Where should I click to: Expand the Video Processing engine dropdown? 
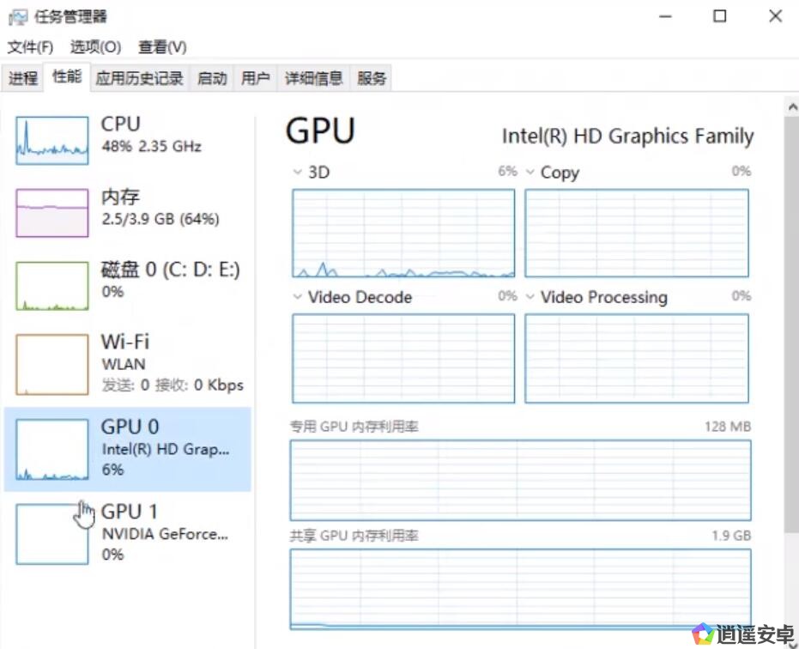pyautogui.click(x=530, y=297)
